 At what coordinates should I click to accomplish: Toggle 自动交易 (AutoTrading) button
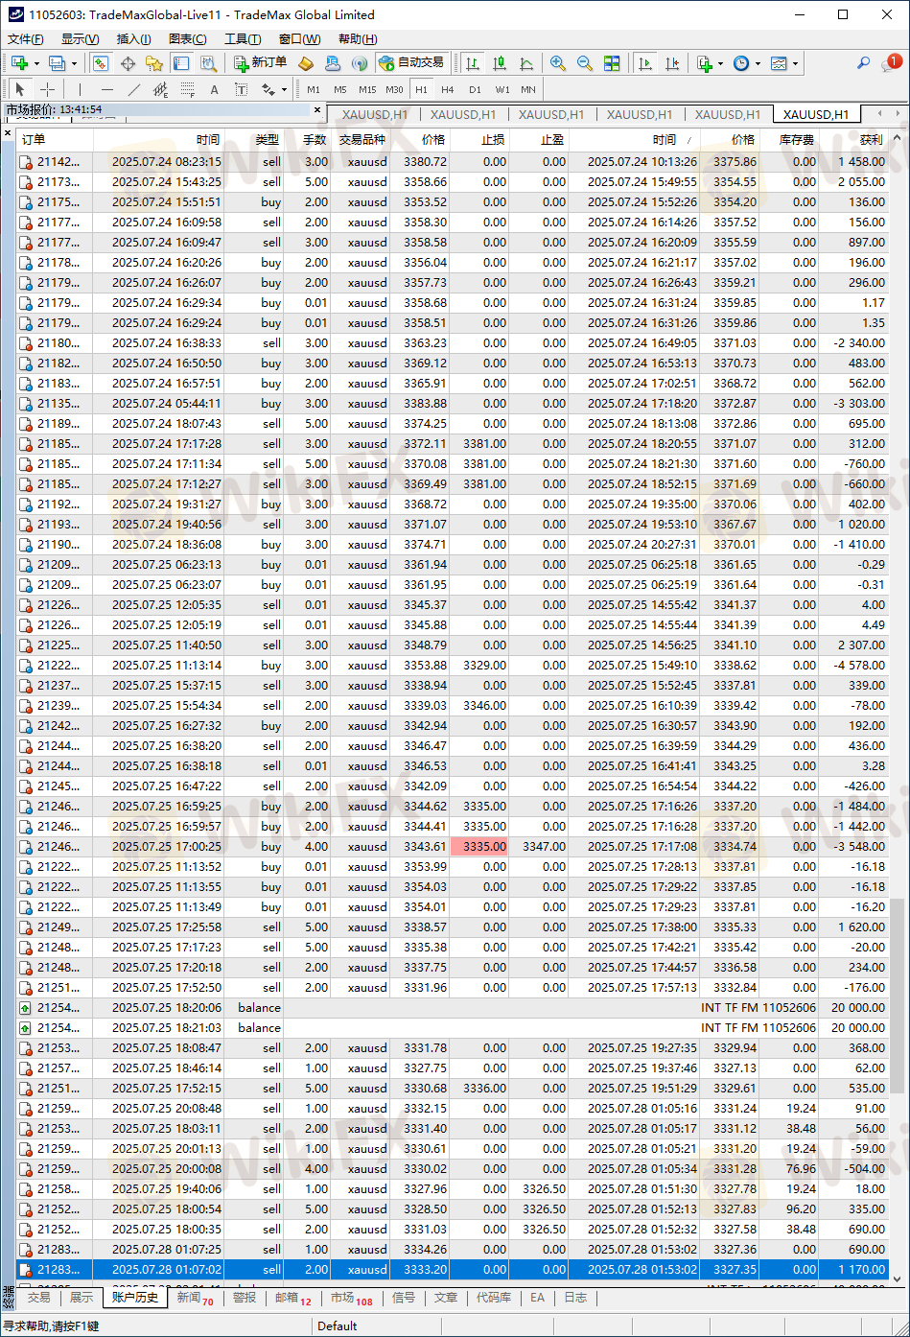[x=411, y=63]
